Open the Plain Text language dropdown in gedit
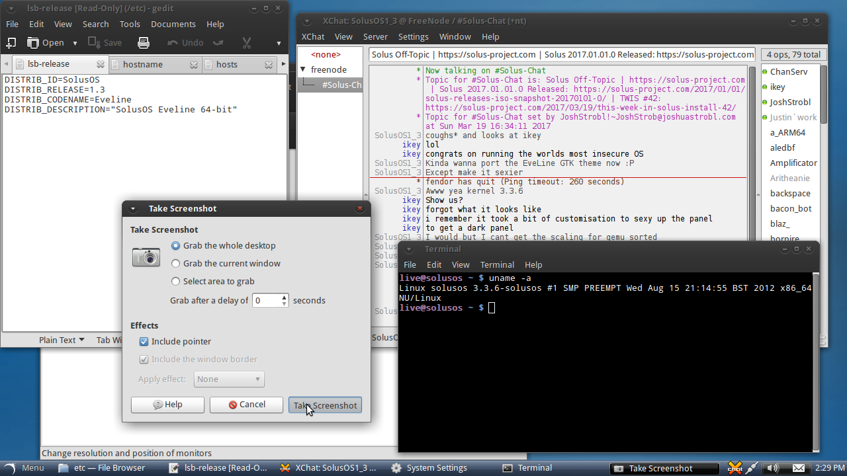 [62, 340]
